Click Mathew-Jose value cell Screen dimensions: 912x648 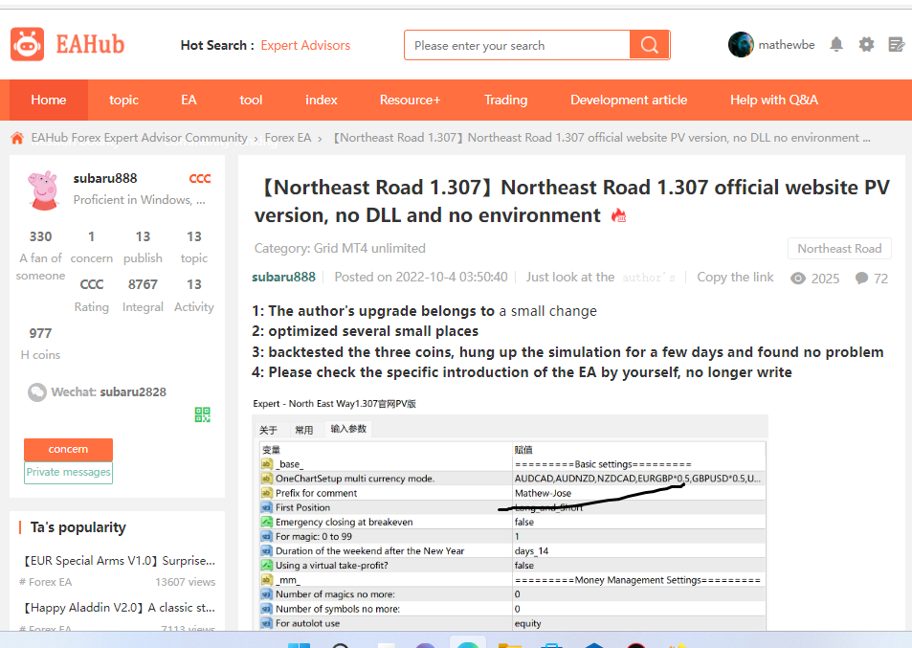[638, 493]
